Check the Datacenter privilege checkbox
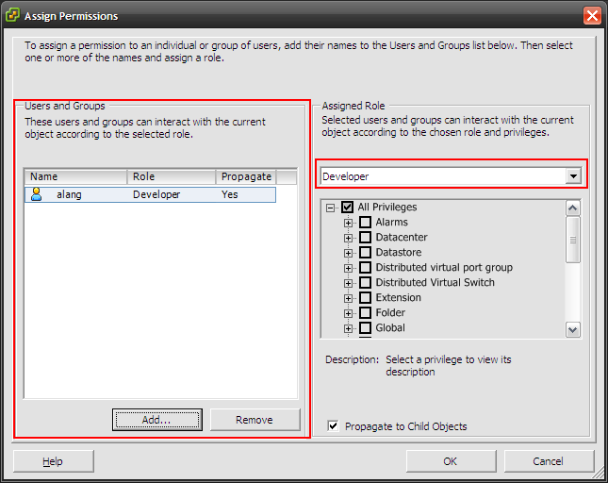 365,237
